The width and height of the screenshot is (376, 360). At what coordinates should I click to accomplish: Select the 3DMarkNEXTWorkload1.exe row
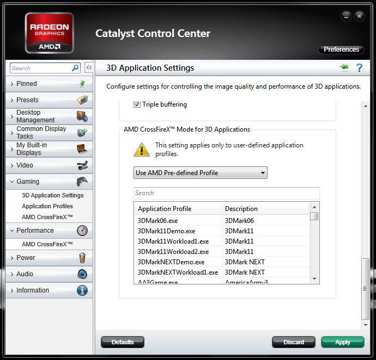(x=222, y=272)
